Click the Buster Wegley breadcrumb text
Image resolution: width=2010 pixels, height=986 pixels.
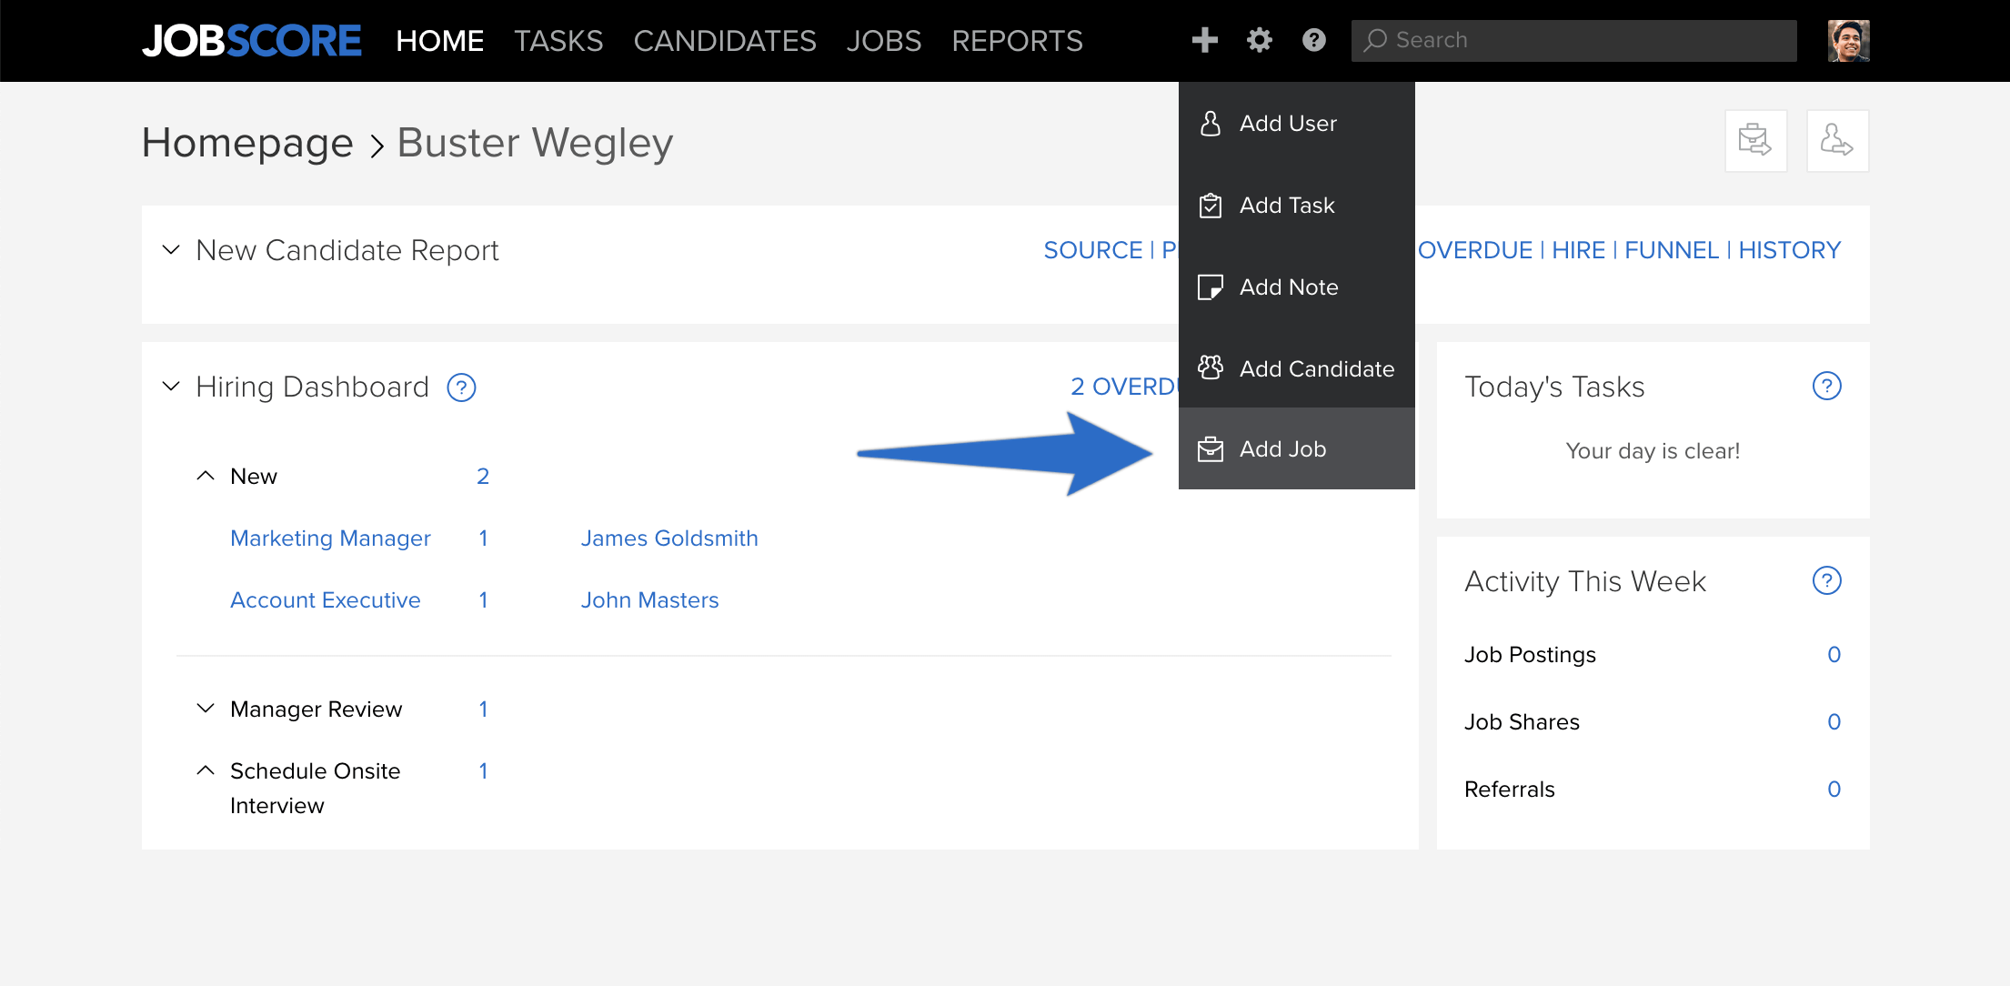coord(535,144)
